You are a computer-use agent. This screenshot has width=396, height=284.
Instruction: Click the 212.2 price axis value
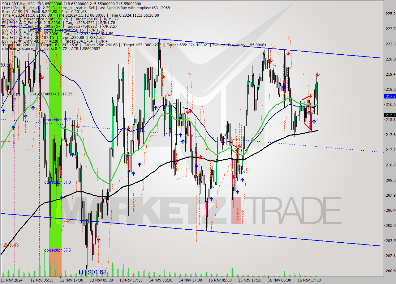pos(390,150)
